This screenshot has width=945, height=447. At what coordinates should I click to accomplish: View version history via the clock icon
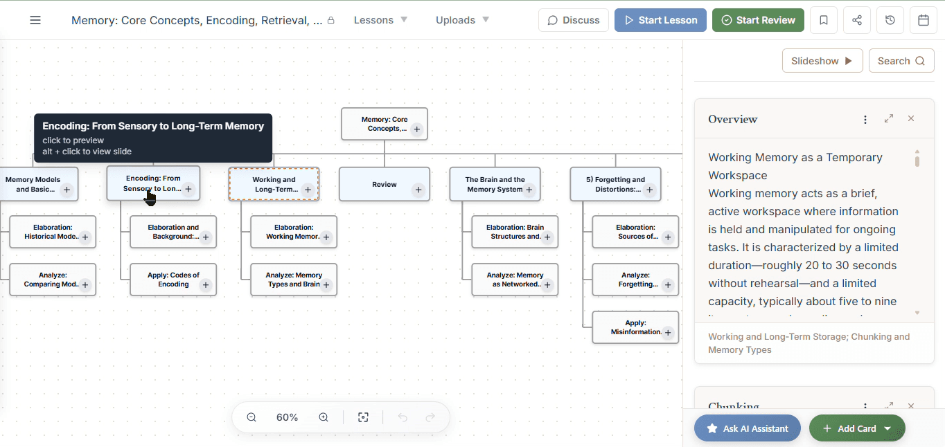(x=890, y=20)
